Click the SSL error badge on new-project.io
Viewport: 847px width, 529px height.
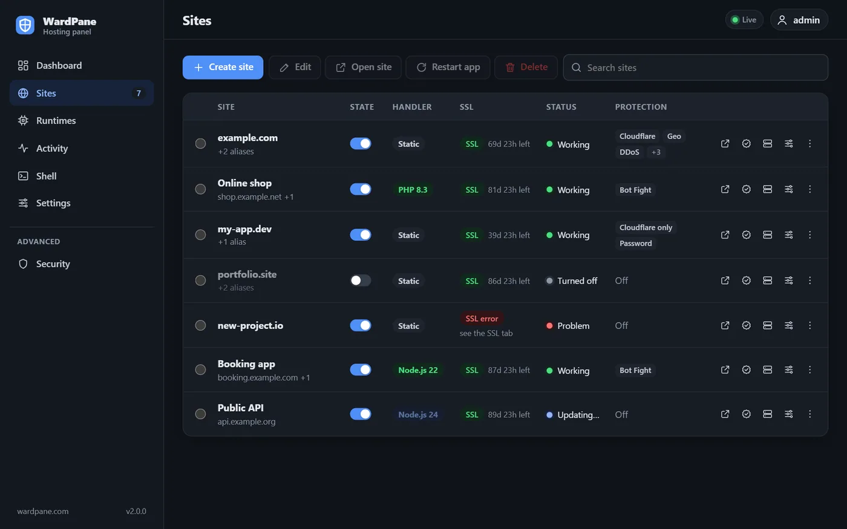click(x=482, y=319)
